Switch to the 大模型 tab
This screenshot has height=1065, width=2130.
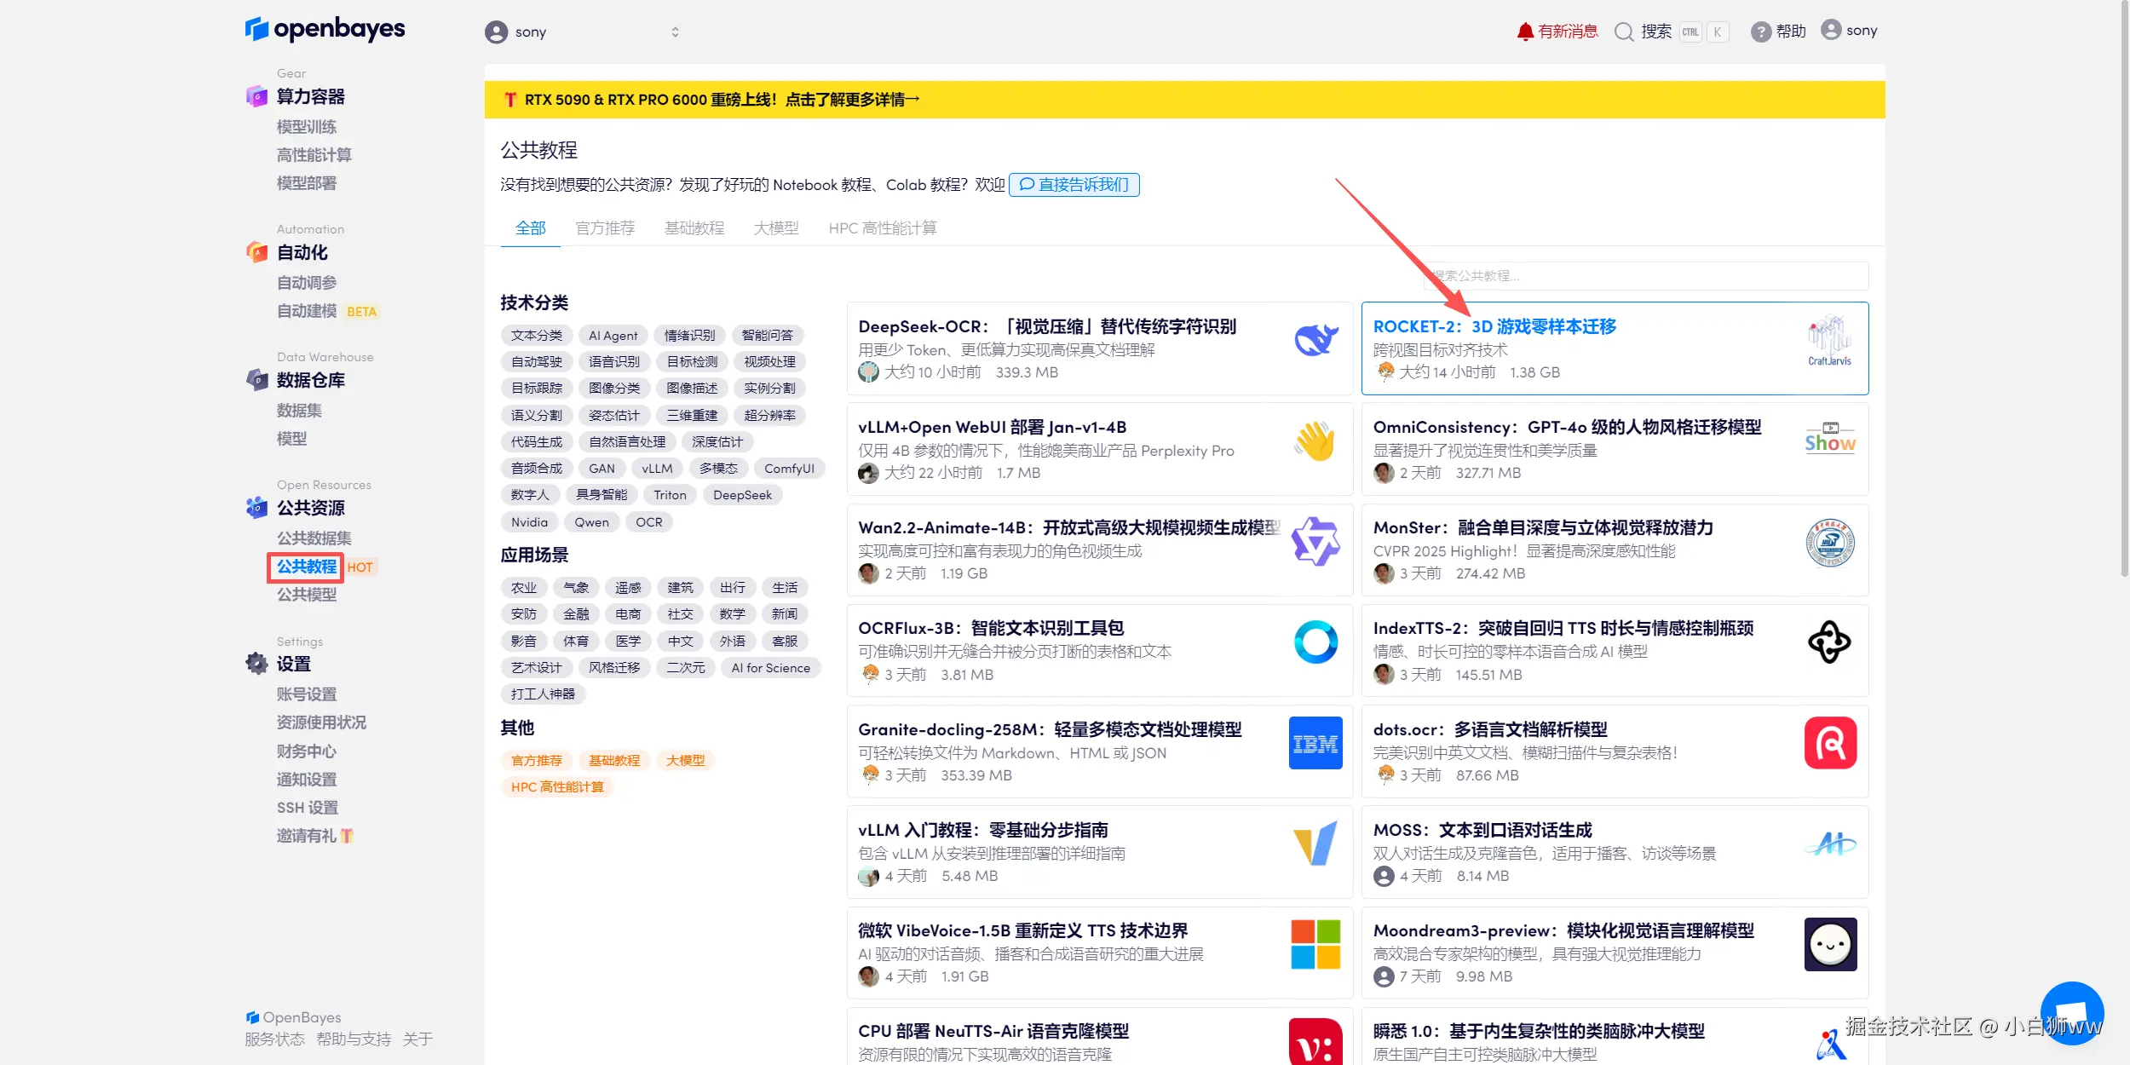pyautogui.click(x=775, y=228)
